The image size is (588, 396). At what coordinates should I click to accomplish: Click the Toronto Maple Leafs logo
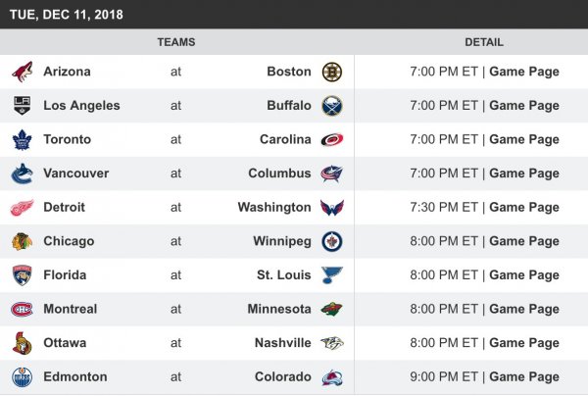click(x=22, y=139)
